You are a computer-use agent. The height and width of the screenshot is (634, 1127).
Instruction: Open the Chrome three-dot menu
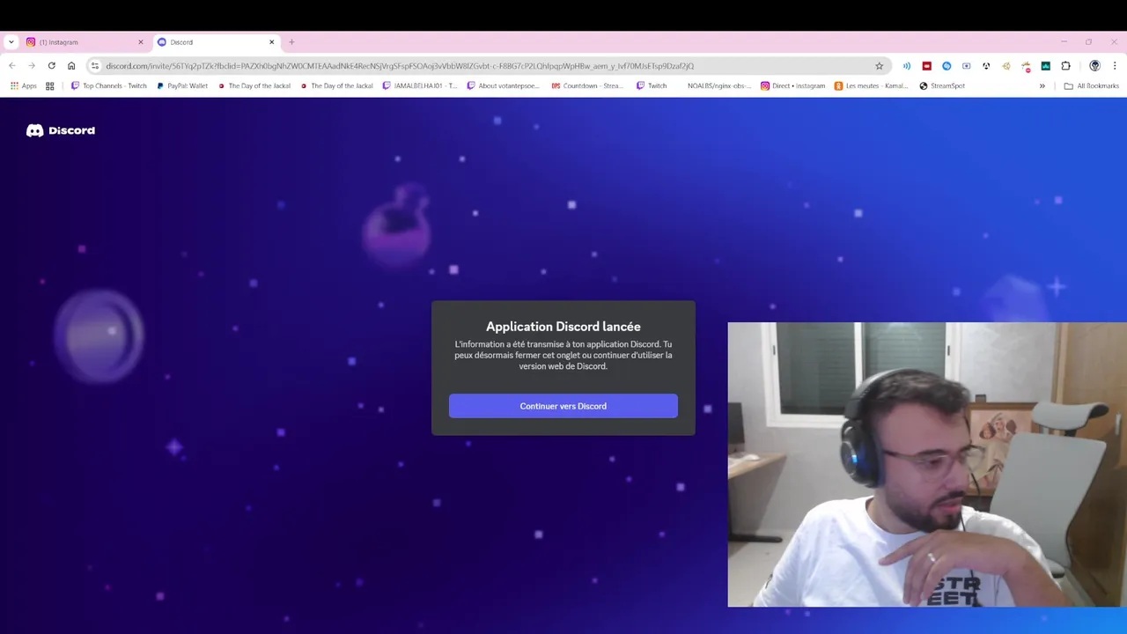(1115, 66)
